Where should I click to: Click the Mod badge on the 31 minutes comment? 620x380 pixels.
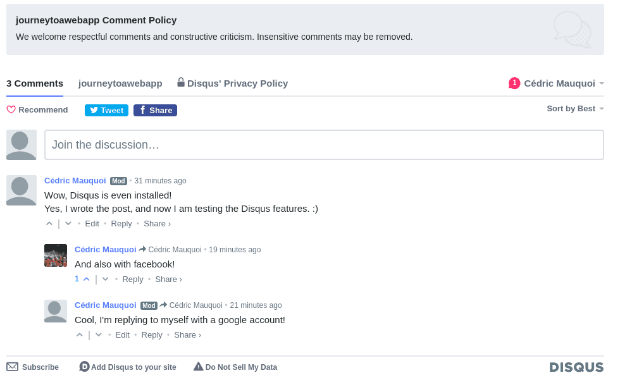click(118, 181)
